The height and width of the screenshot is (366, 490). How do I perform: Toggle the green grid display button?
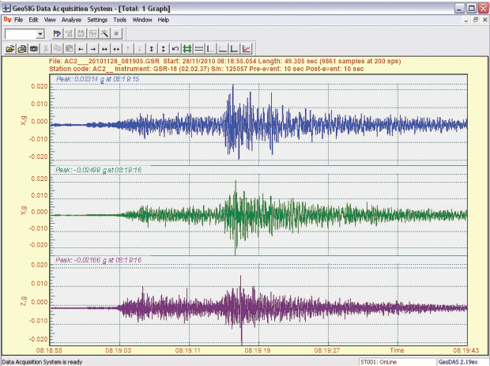pos(187,48)
